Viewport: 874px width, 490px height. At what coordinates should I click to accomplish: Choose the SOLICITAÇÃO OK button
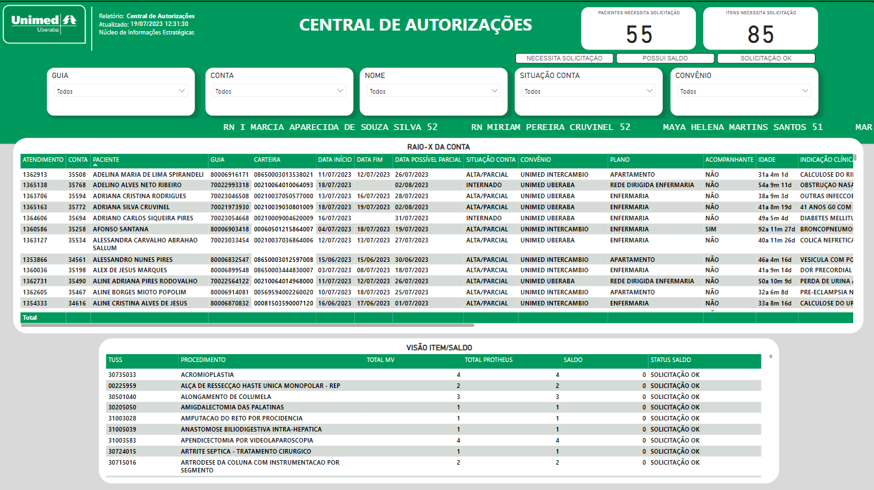coord(766,58)
